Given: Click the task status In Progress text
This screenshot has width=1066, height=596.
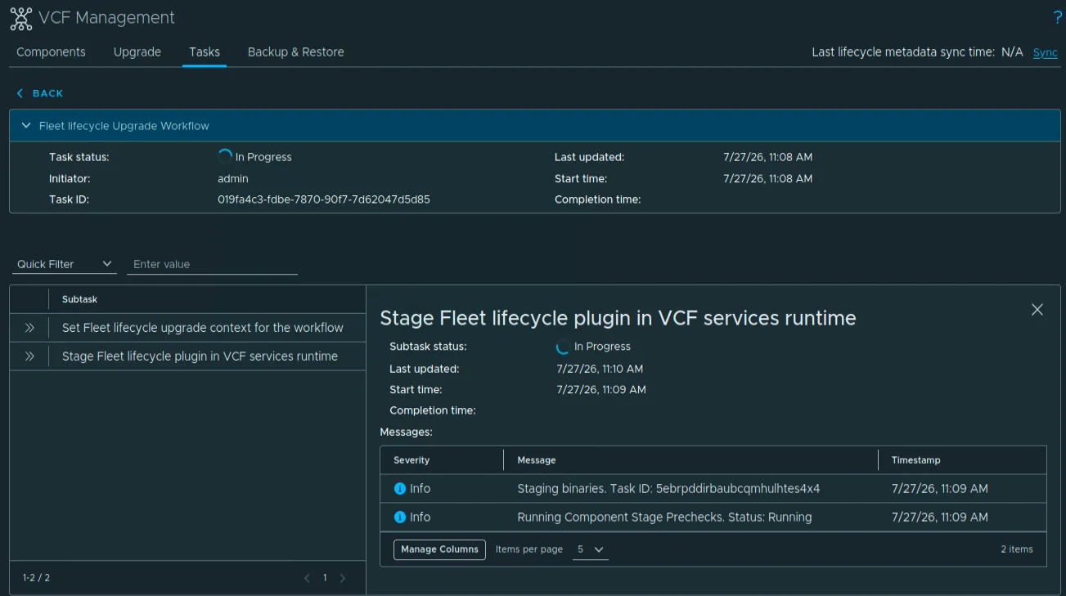Looking at the screenshot, I should click(x=263, y=157).
